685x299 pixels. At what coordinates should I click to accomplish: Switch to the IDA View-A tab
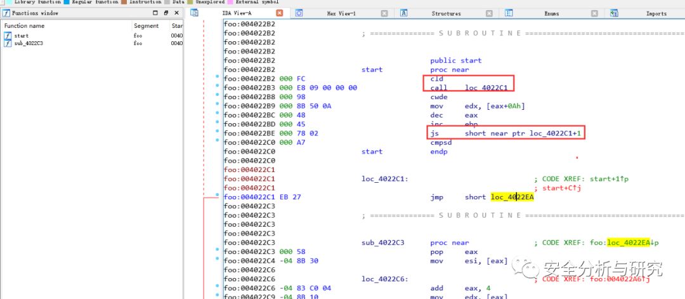[x=237, y=13]
